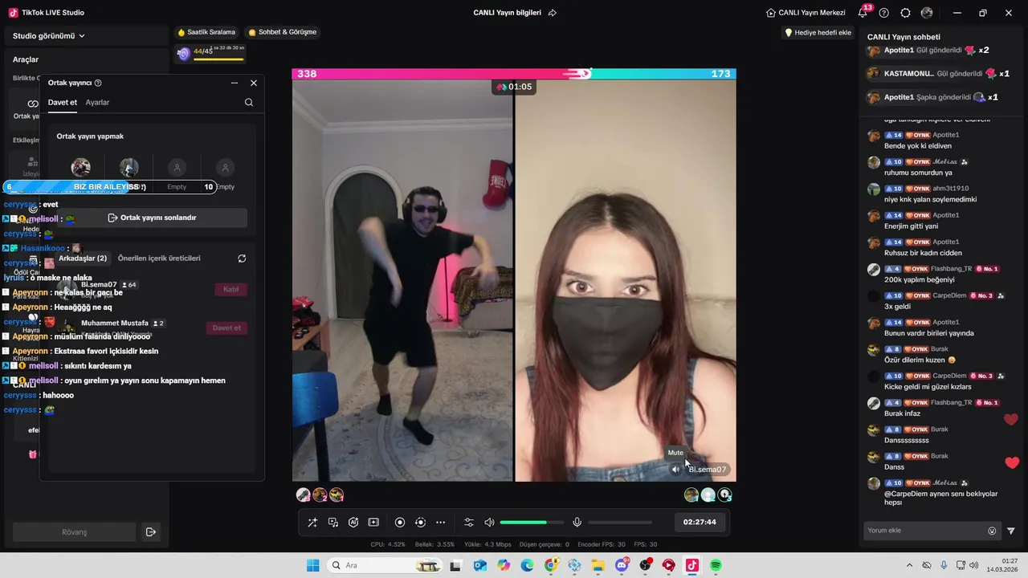Adjust the microphone level slider

click(620, 523)
